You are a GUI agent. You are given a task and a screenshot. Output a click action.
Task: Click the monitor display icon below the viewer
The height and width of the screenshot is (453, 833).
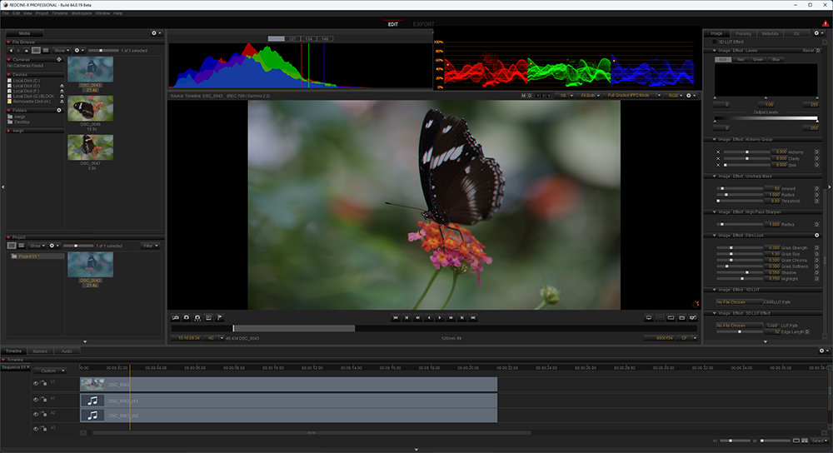649,318
